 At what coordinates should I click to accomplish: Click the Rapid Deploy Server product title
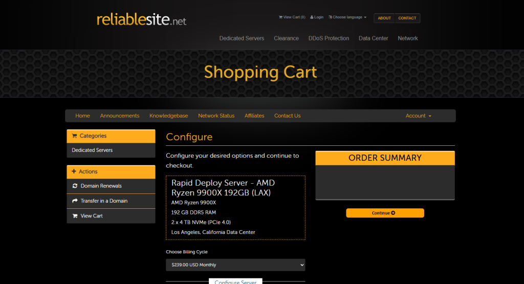point(223,188)
